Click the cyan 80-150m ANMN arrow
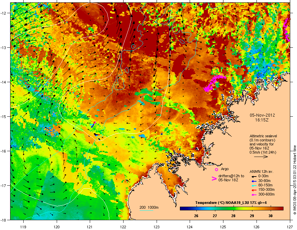Screen dimensions: 297x230 254,185
